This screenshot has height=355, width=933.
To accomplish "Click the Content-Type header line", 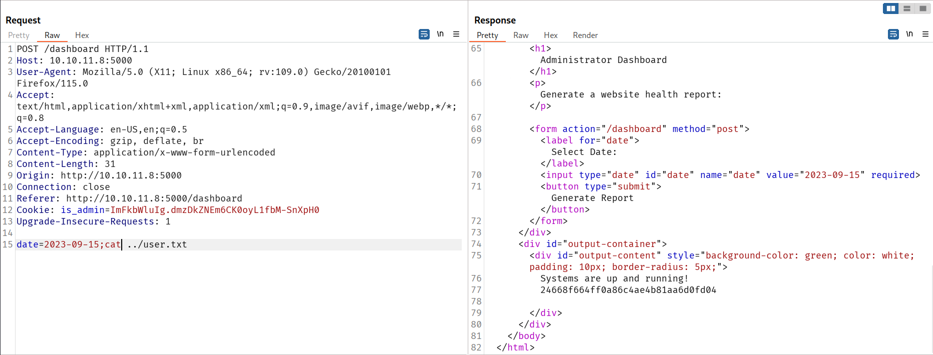I will click(x=146, y=152).
